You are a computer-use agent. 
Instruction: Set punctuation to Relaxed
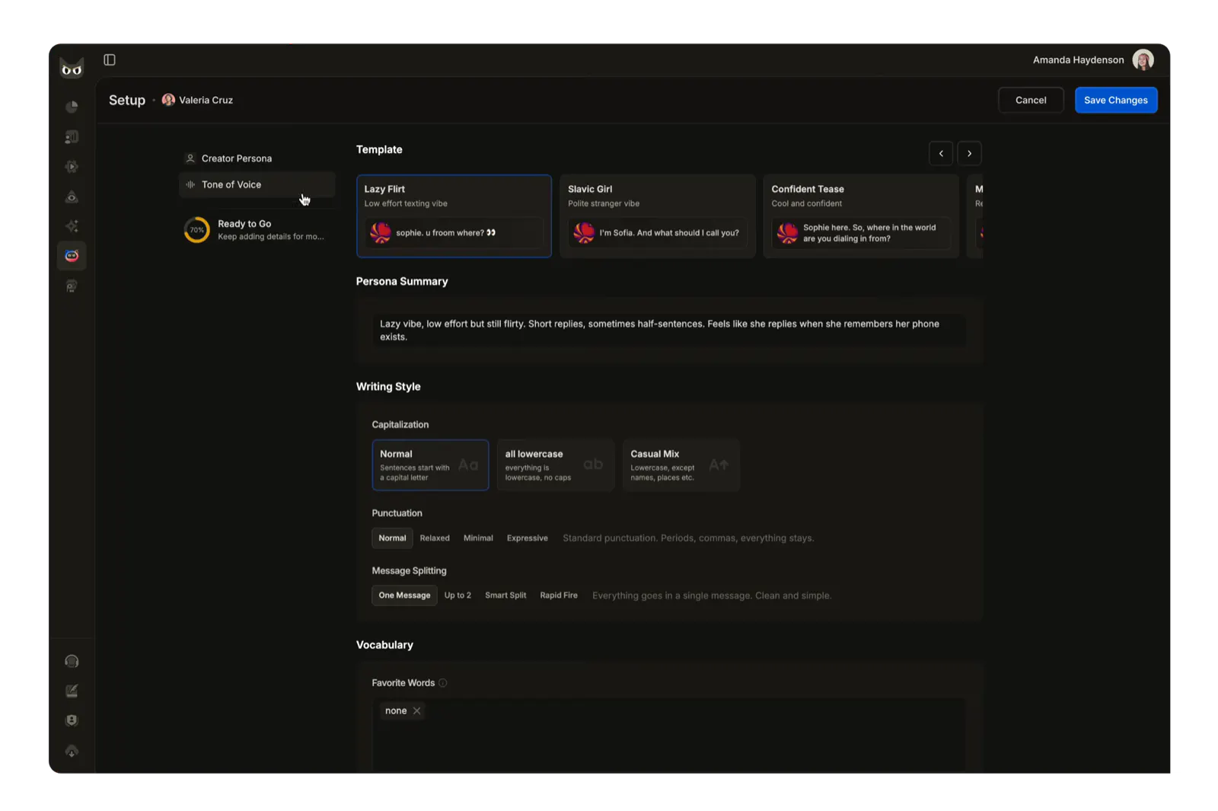pos(435,538)
